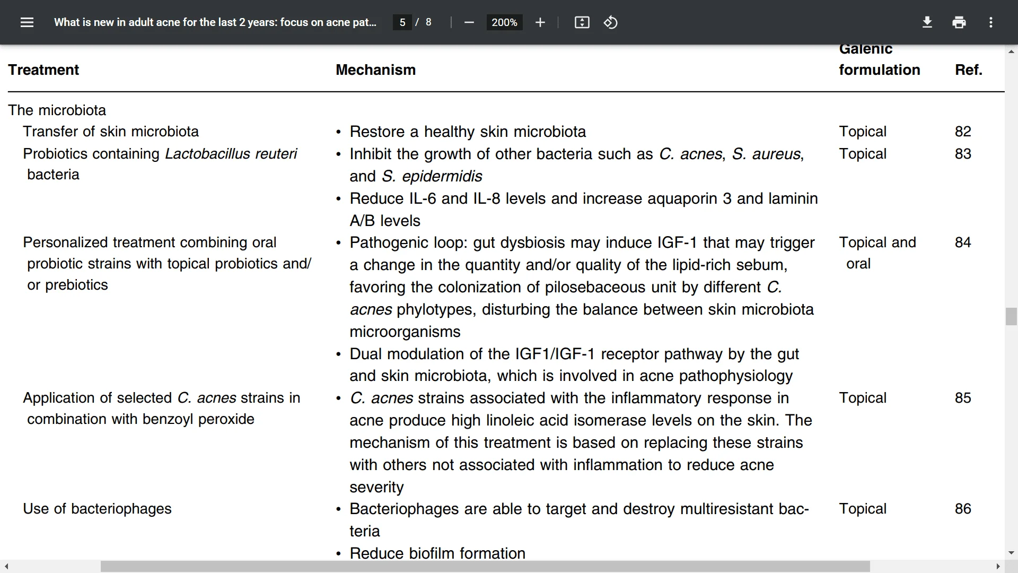1018x573 pixels.
Task: Click the scroll up arrow
Action: point(1011,51)
